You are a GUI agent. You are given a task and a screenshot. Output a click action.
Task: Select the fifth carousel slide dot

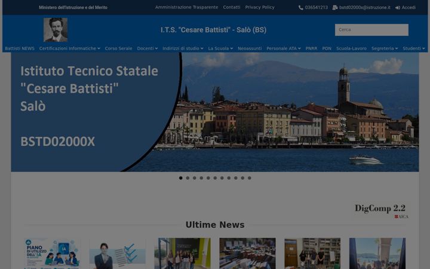(208, 178)
